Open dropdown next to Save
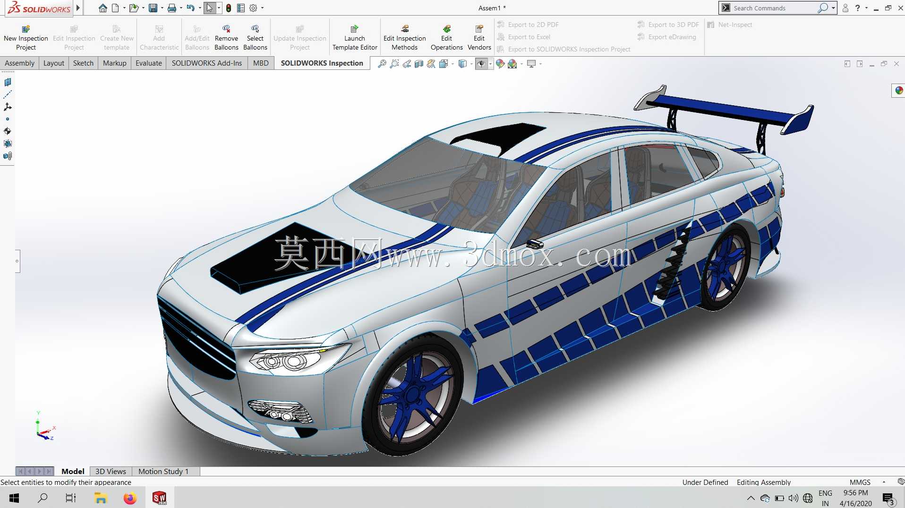This screenshot has height=508, width=905. [x=162, y=8]
